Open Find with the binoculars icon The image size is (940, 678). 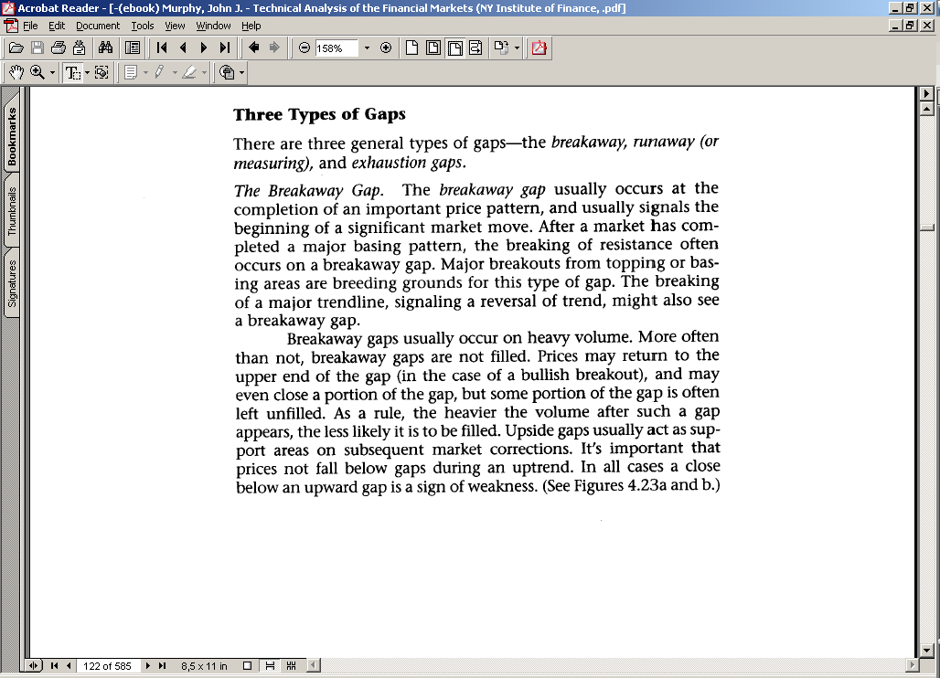point(105,48)
